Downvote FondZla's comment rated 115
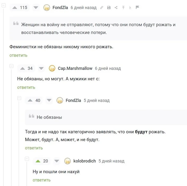The width and height of the screenshot is (187, 186). click(x=36, y=8)
